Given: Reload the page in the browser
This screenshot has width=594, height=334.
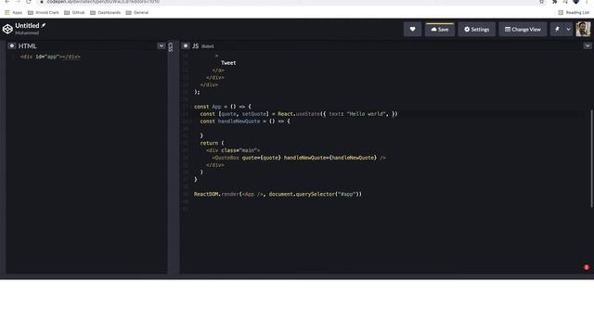Looking at the screenshot, I should point(29,2).
